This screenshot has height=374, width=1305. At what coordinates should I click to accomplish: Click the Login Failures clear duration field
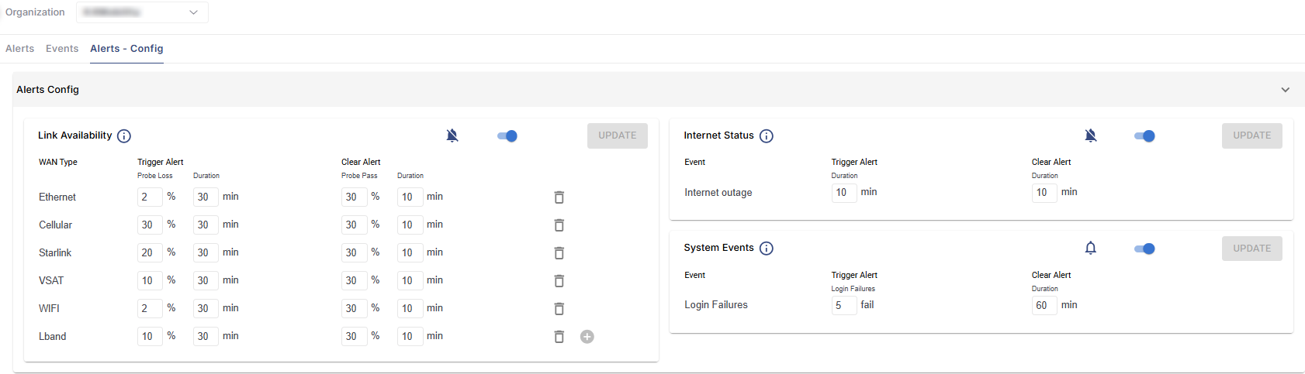click(1044, 306)
